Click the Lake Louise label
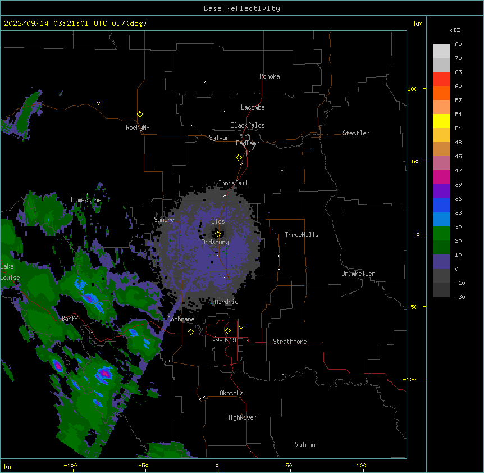The image size is (484, 473). tap(10, 272)
